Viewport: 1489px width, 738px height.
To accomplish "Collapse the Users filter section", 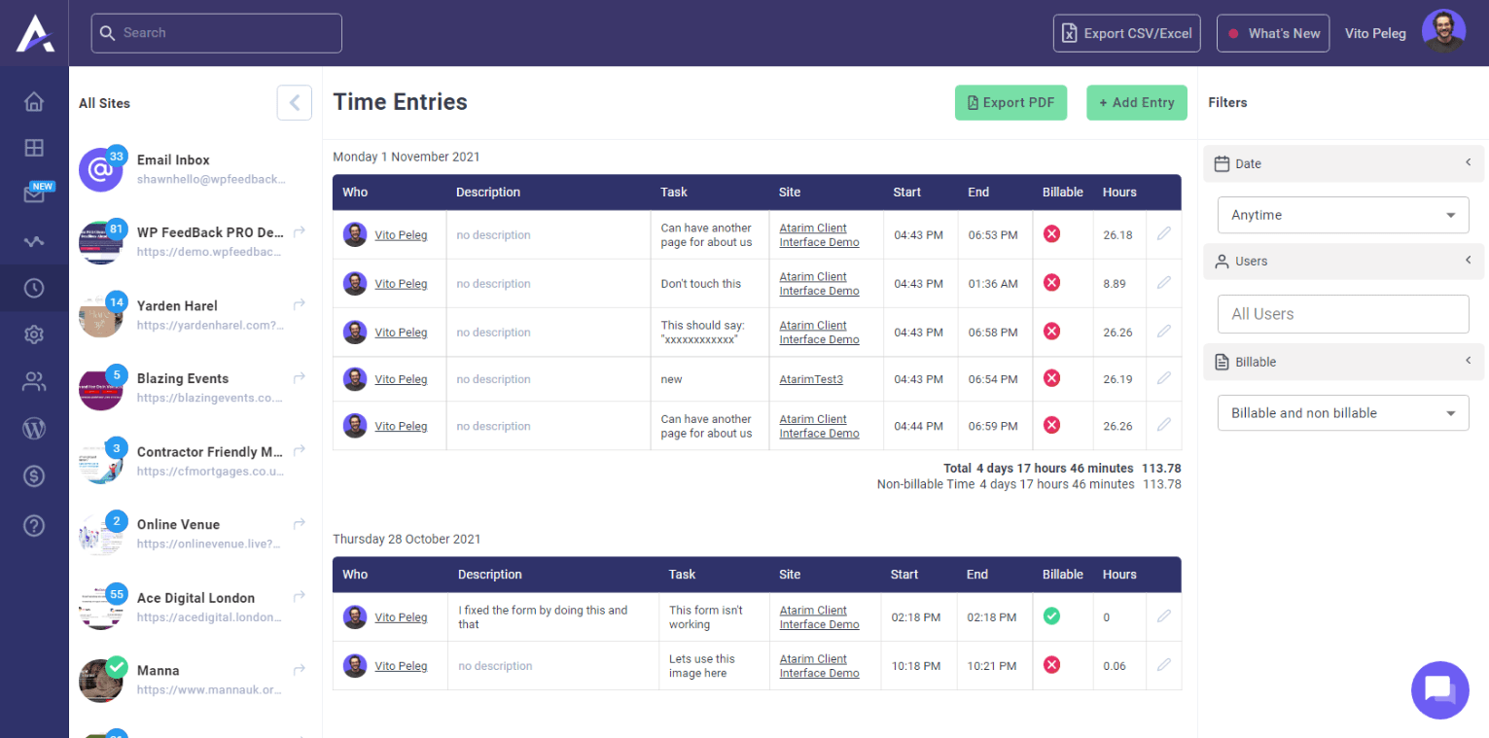I will pos(1468,261).
